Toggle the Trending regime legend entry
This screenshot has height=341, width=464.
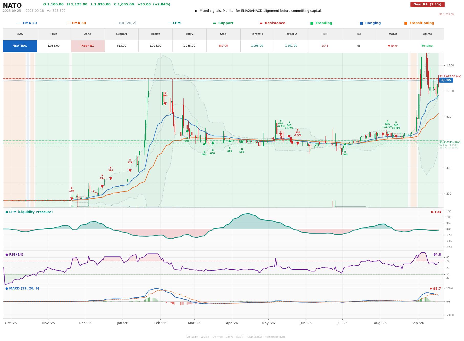[321, 23]
